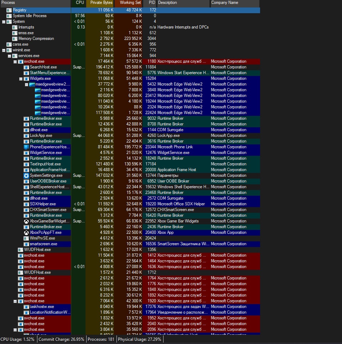Sort by the Process column header
This screenshot has width=342, height=344.
pyautogui.click(x=35, y=2)
